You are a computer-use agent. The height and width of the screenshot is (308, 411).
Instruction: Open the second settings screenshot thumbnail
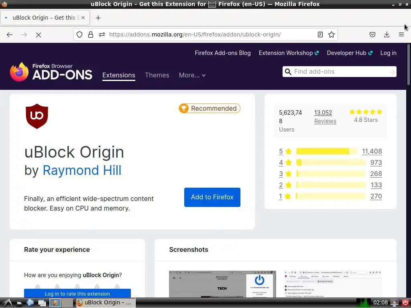[333, 284]
